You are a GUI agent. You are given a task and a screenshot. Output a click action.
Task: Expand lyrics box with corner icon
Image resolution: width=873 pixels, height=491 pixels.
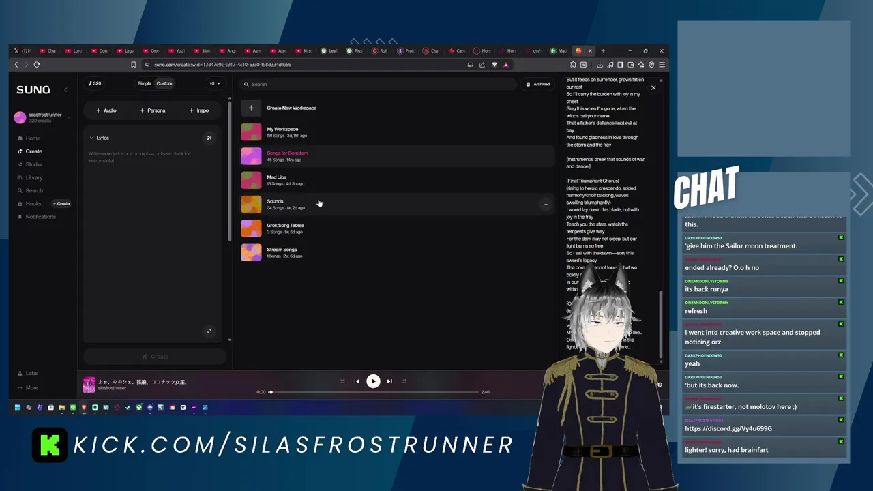(x=209, y=331)
